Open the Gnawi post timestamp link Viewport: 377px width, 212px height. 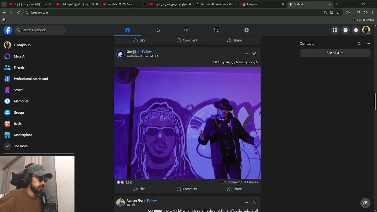(x=140, y=56)
